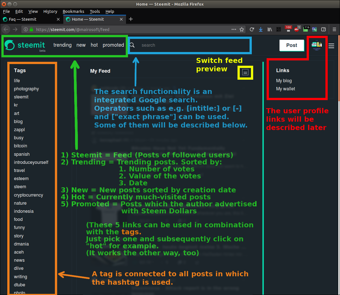Viewport: 340px width, 295px height.
Task: Switch feed preview layout icon
Action: (245, 72)
